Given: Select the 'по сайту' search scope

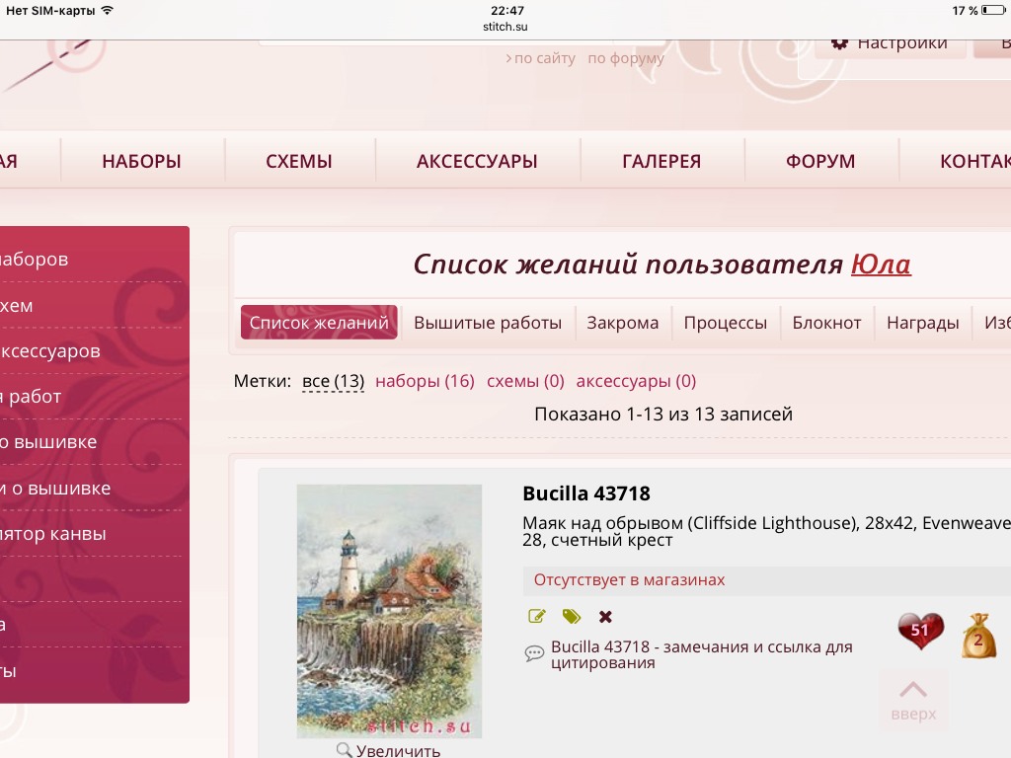Looking at the screenshot, I should tap(544, 58).
